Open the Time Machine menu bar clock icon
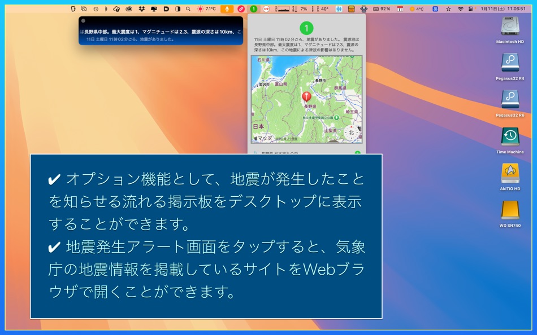The width and height of the screenshot is (537, 335). point(96,9)
